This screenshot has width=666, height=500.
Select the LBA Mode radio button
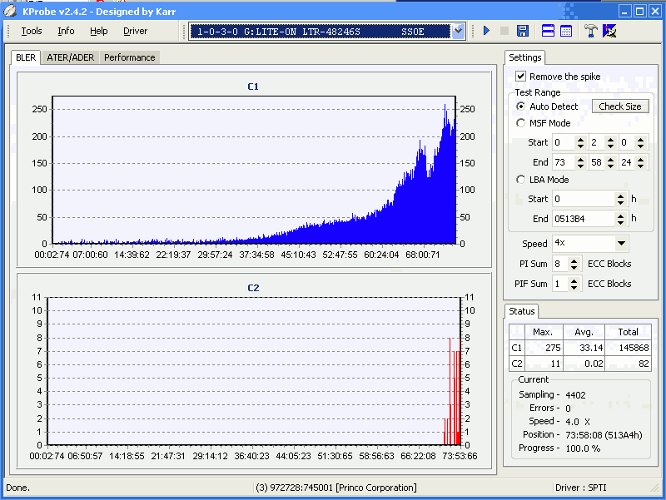521,180
